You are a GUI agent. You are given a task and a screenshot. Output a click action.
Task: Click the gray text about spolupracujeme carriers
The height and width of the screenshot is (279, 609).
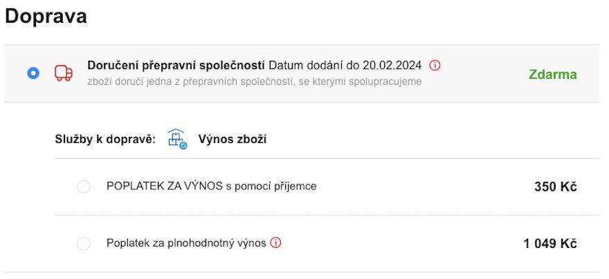click(255, 81)
